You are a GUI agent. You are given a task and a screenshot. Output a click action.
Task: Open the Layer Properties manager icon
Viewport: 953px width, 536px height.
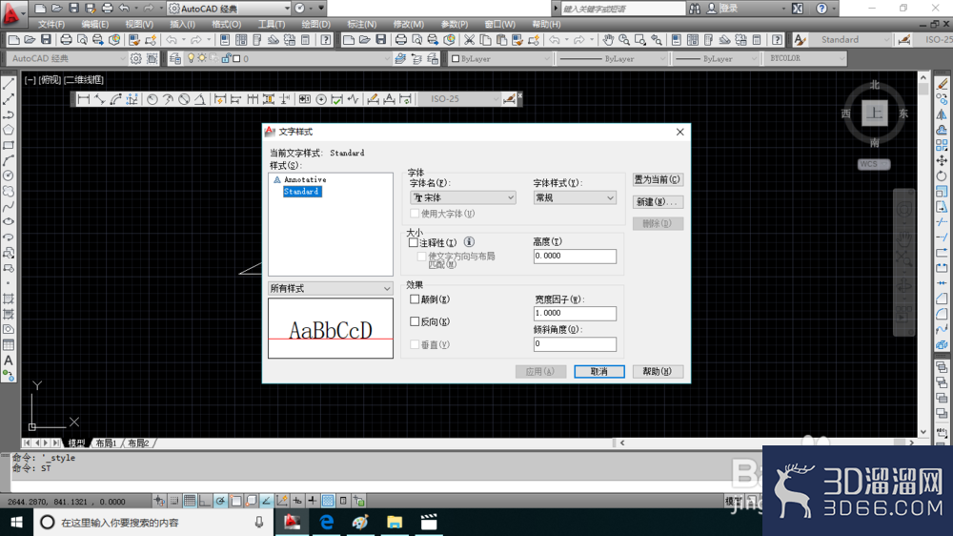(x=175, y=58)
